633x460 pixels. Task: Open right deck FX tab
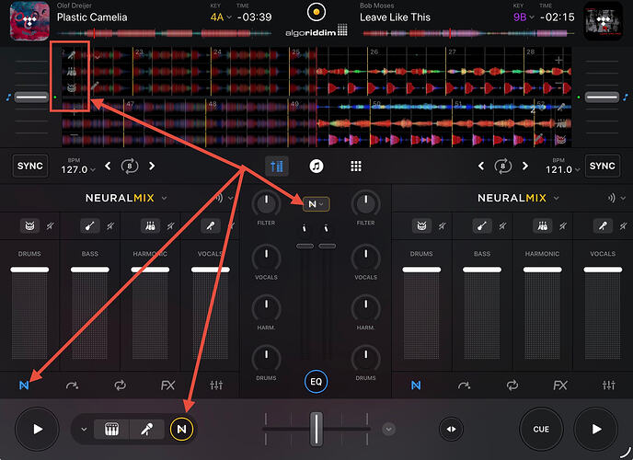560,385
